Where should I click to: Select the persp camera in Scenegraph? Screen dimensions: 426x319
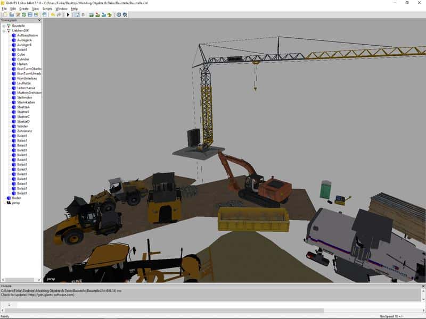[16, 203]
